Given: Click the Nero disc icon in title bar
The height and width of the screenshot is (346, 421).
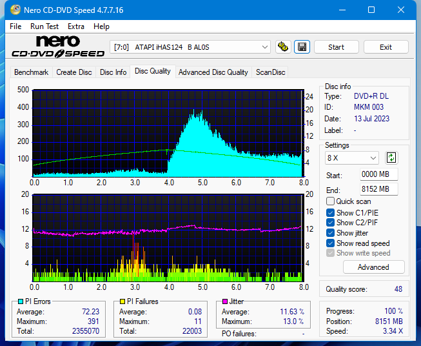Looking at the screenshot, I should [15, 10].
